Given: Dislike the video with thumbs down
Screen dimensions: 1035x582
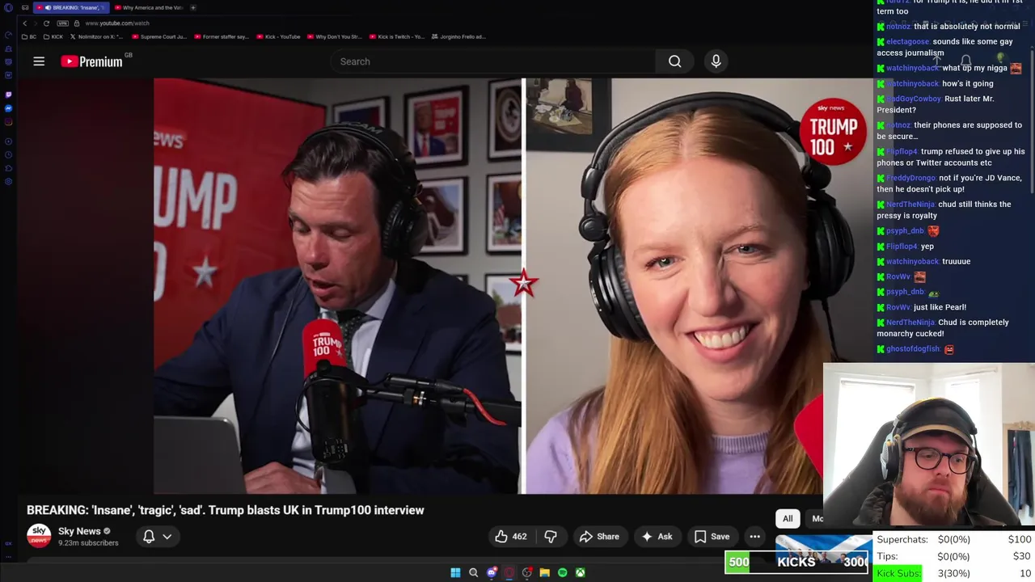Looking at the screenshot, I should [x=551, y=537].
